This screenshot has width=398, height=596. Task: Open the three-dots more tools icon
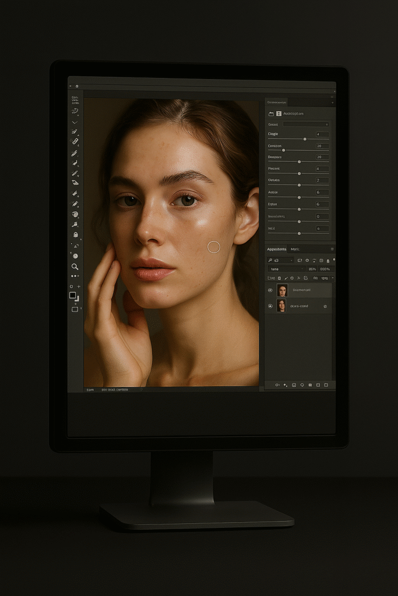coord(75,276)
